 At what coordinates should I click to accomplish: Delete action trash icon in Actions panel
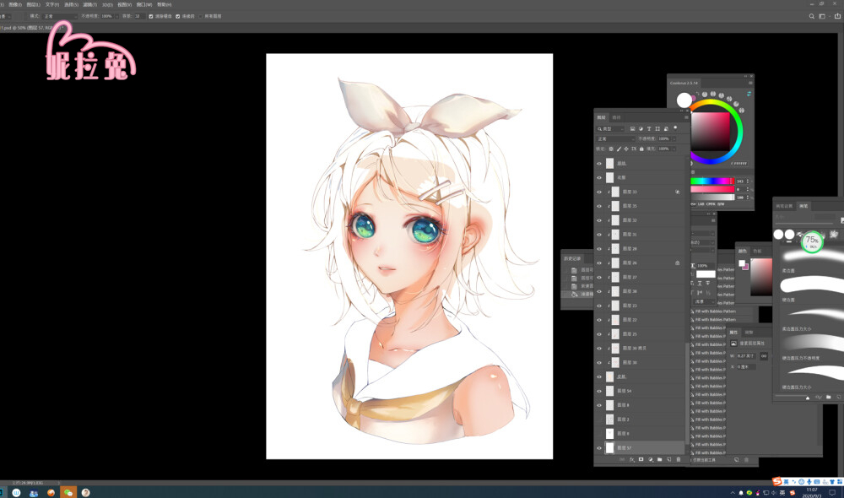[746, 460]
